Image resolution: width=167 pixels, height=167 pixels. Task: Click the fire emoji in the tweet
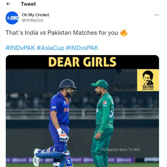124,33
